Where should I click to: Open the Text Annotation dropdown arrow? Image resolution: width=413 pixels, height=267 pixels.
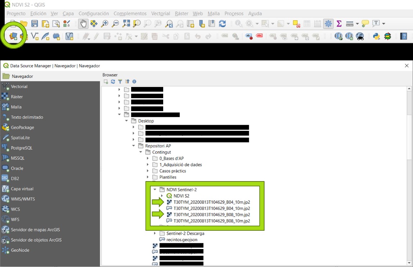(384, 24)
